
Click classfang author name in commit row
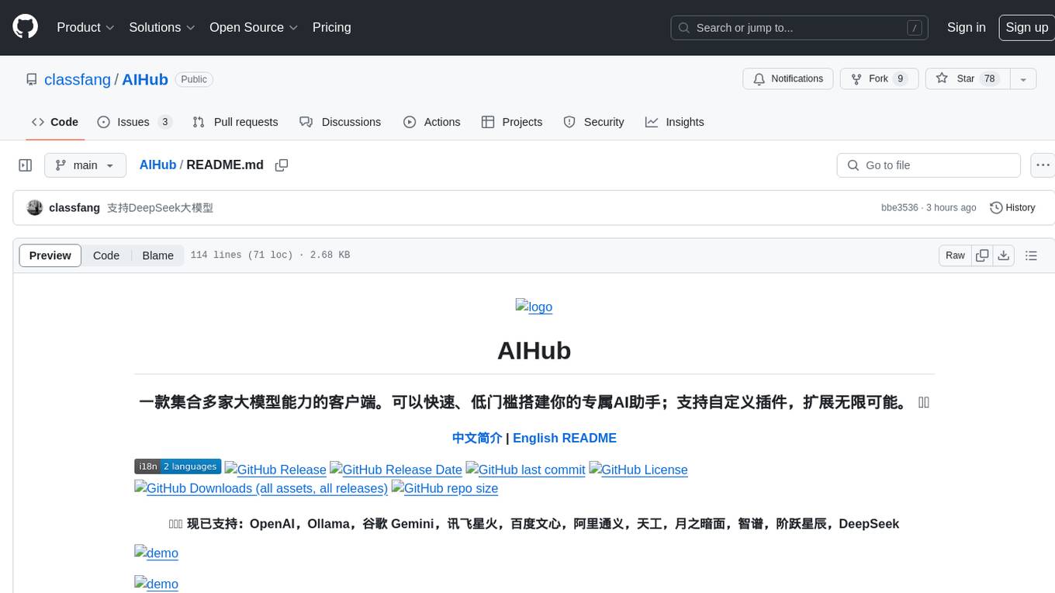(x=74, y=207)
